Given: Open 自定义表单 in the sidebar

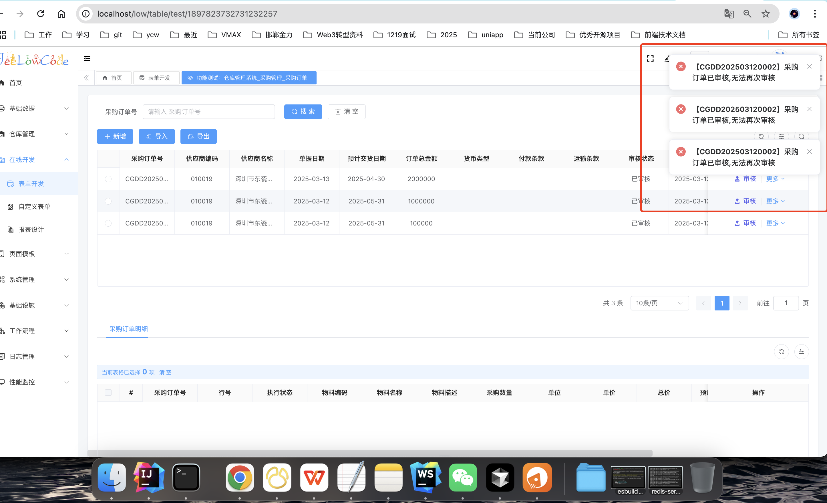Looking at the screenshot, I should pyautogui.click(x=34, y=207).
